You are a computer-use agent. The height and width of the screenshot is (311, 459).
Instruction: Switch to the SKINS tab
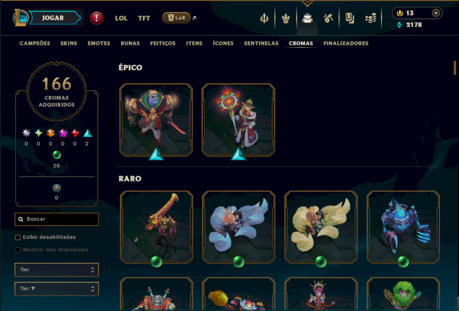69,44
